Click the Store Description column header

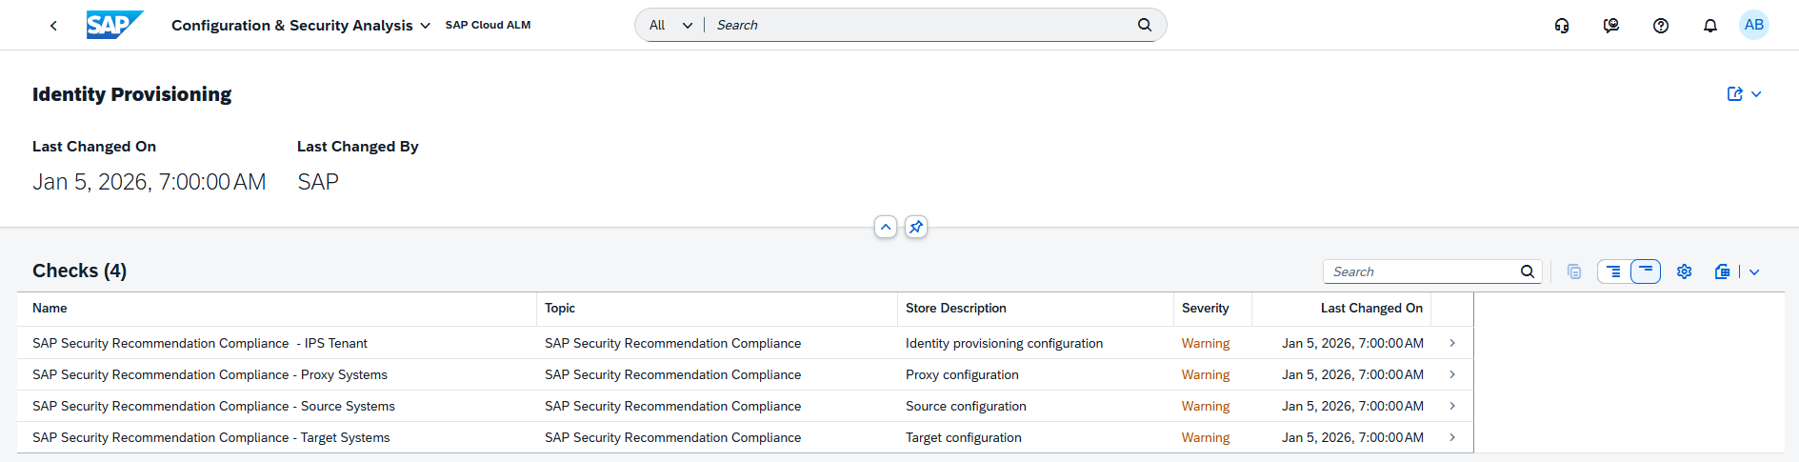[x=955, y=308]
